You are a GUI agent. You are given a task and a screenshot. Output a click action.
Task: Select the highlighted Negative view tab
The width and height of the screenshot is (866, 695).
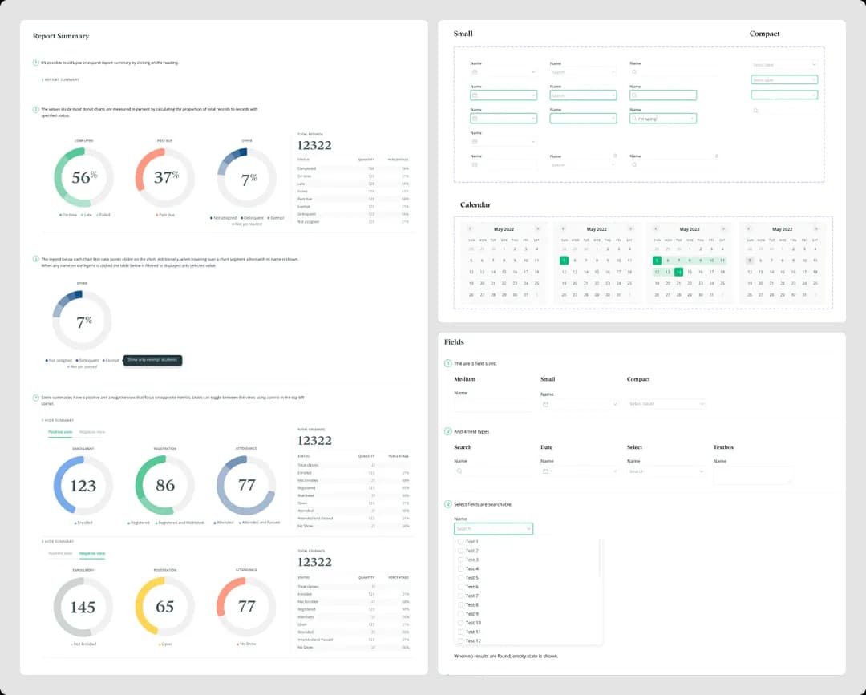point(91,553)
